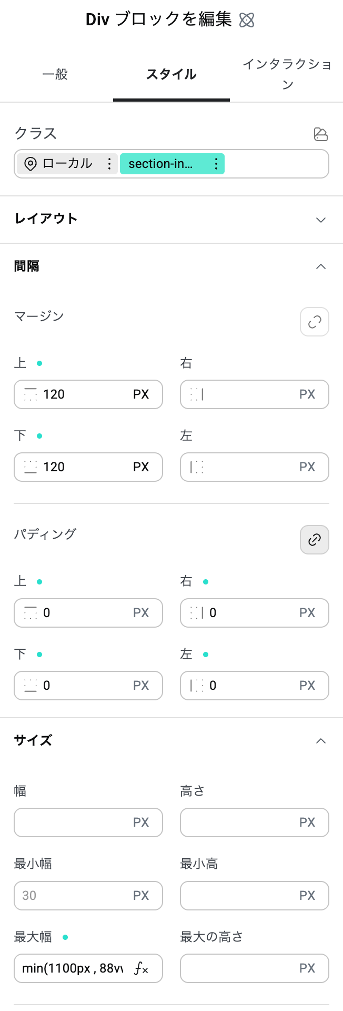The height and width of the screenshot is (1011, 343).
Task: Link the margin values with the chain icon
Action: click(x=314, y=322)
